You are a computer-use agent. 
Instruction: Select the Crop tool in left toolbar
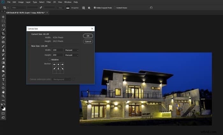click(x=3, y=34)
